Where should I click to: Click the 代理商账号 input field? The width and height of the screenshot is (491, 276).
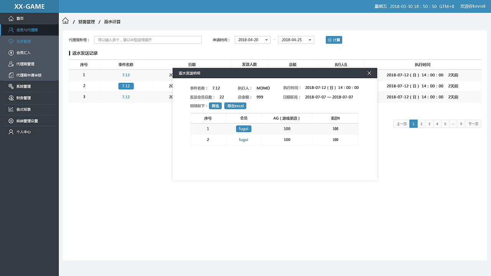pyautogui.click(x=148, y=40)
